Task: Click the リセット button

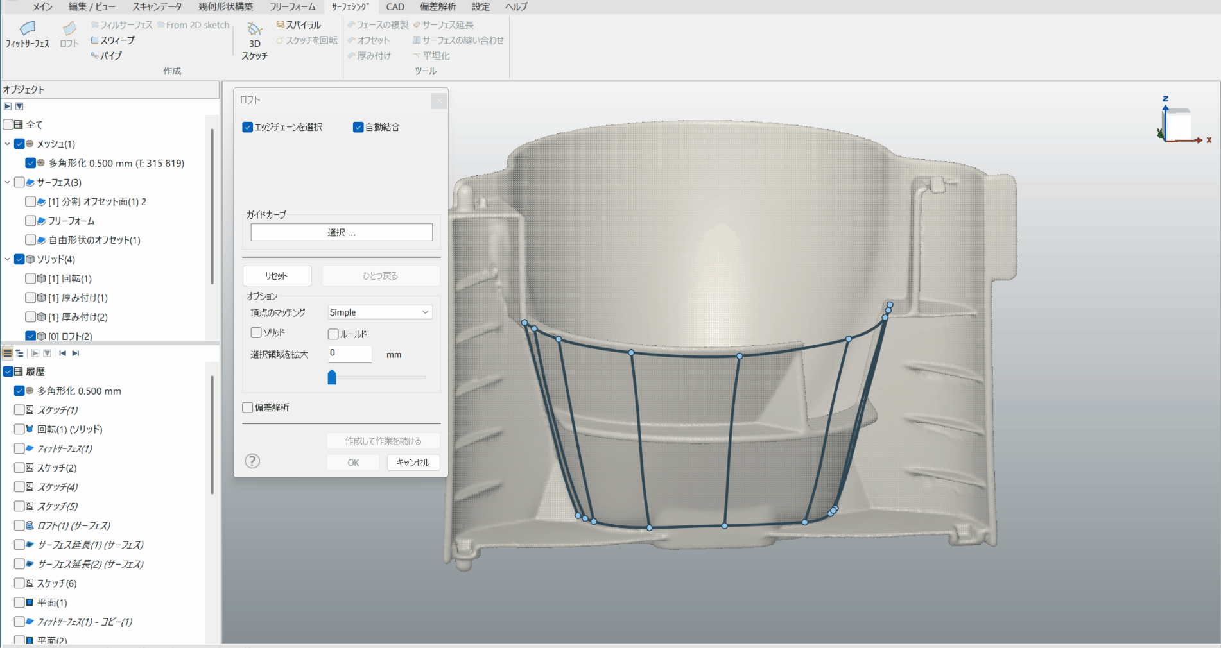Action: (277, 276)
